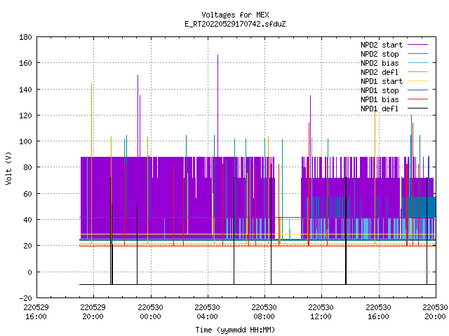Select the E_RT20220529170742.sfduZ filename subtitle
Screen dimensions: 449x336
coord(235,24)
